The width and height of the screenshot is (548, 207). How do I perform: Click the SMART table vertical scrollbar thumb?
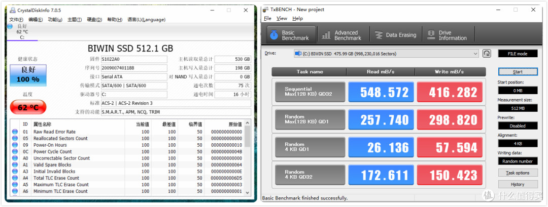click(248, 137)
